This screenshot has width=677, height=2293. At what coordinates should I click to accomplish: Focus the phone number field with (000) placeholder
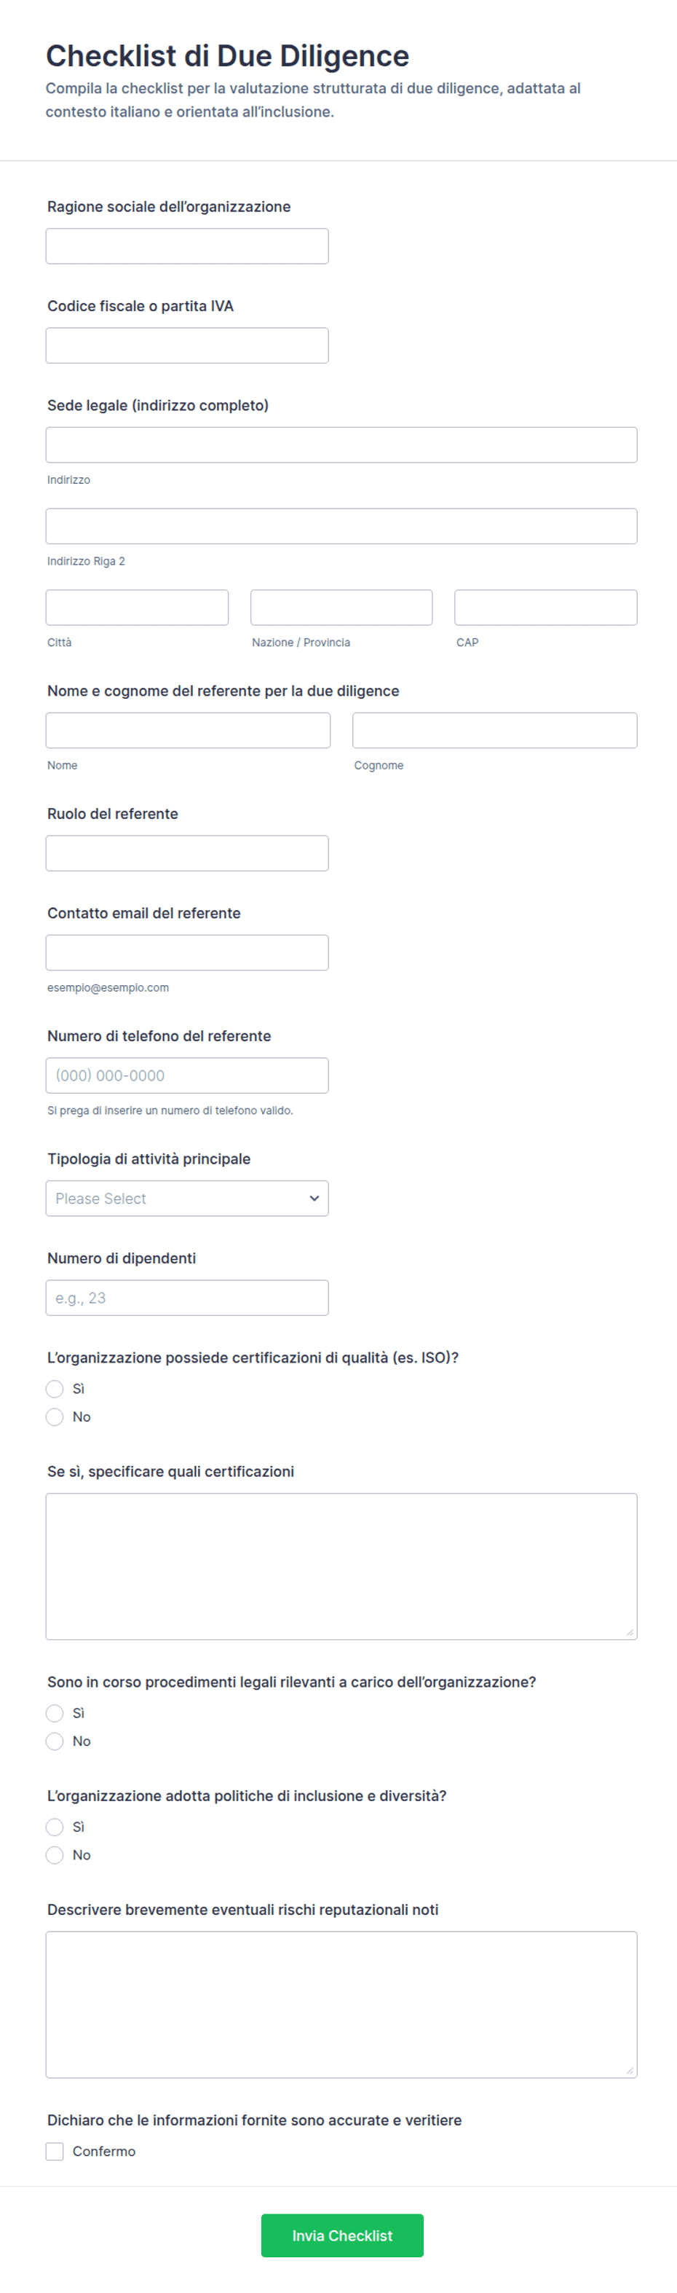[x=187, y=1075]
